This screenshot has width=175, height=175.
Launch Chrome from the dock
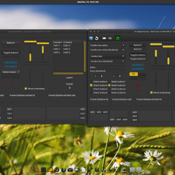(x=57, y=170)
